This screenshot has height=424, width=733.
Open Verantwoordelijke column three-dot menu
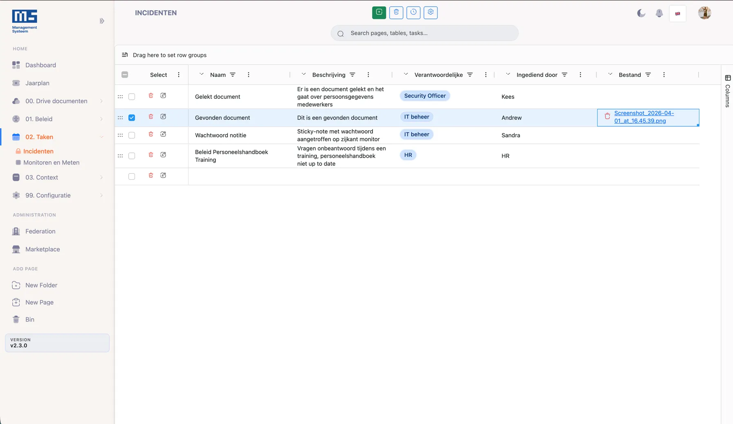point(486,75)
